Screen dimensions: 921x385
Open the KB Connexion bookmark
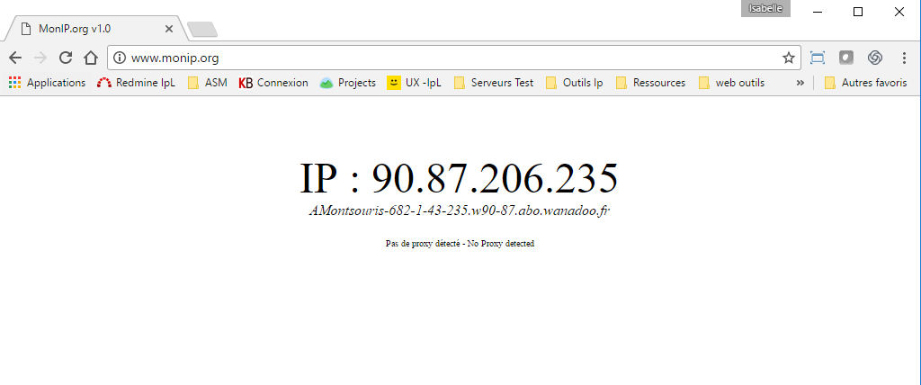pyautogui.click(x=273, y=83)
